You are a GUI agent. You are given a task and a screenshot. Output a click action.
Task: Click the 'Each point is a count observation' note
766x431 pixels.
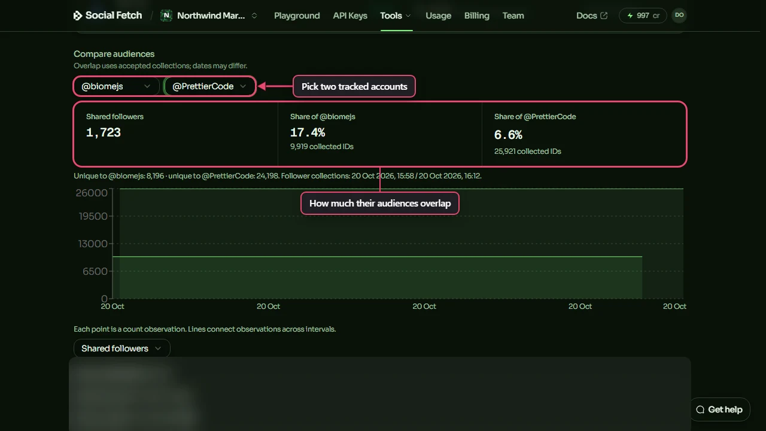coord(205,329)
